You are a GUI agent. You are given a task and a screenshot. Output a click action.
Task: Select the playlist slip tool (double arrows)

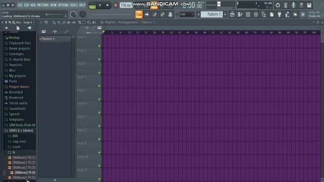(x=74, y=22)
